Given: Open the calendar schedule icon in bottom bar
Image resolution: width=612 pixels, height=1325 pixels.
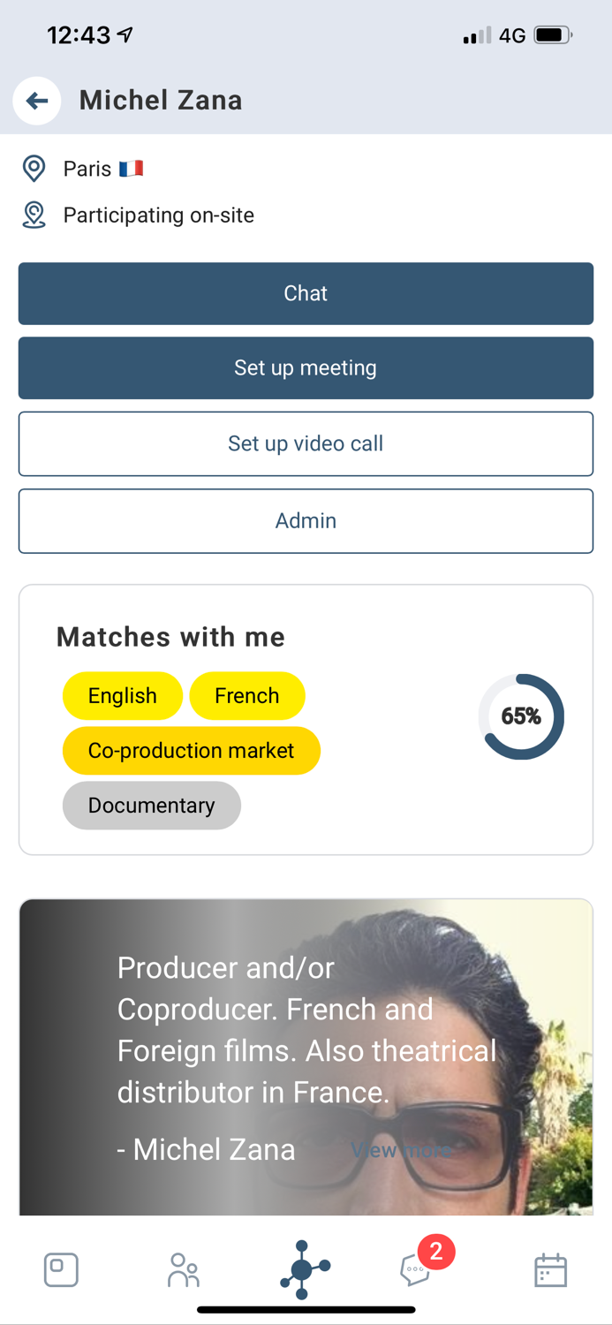Looking at the screenshot, I should click(x=550, y=1269).
